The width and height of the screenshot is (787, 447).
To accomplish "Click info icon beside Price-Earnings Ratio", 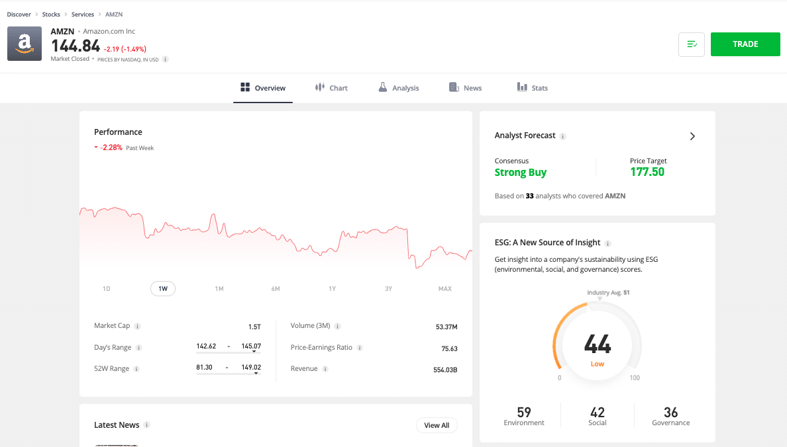I will point(360,348).
